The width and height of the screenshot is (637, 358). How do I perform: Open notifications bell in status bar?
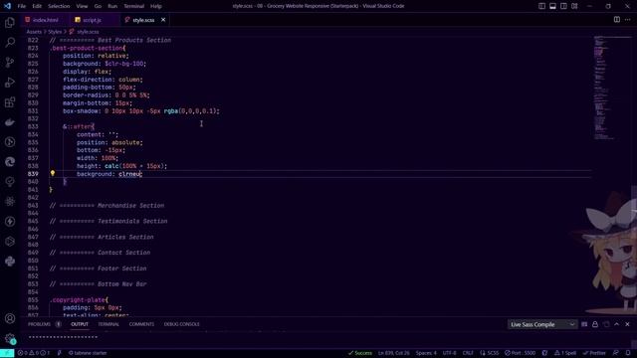[x=628, y=353]
